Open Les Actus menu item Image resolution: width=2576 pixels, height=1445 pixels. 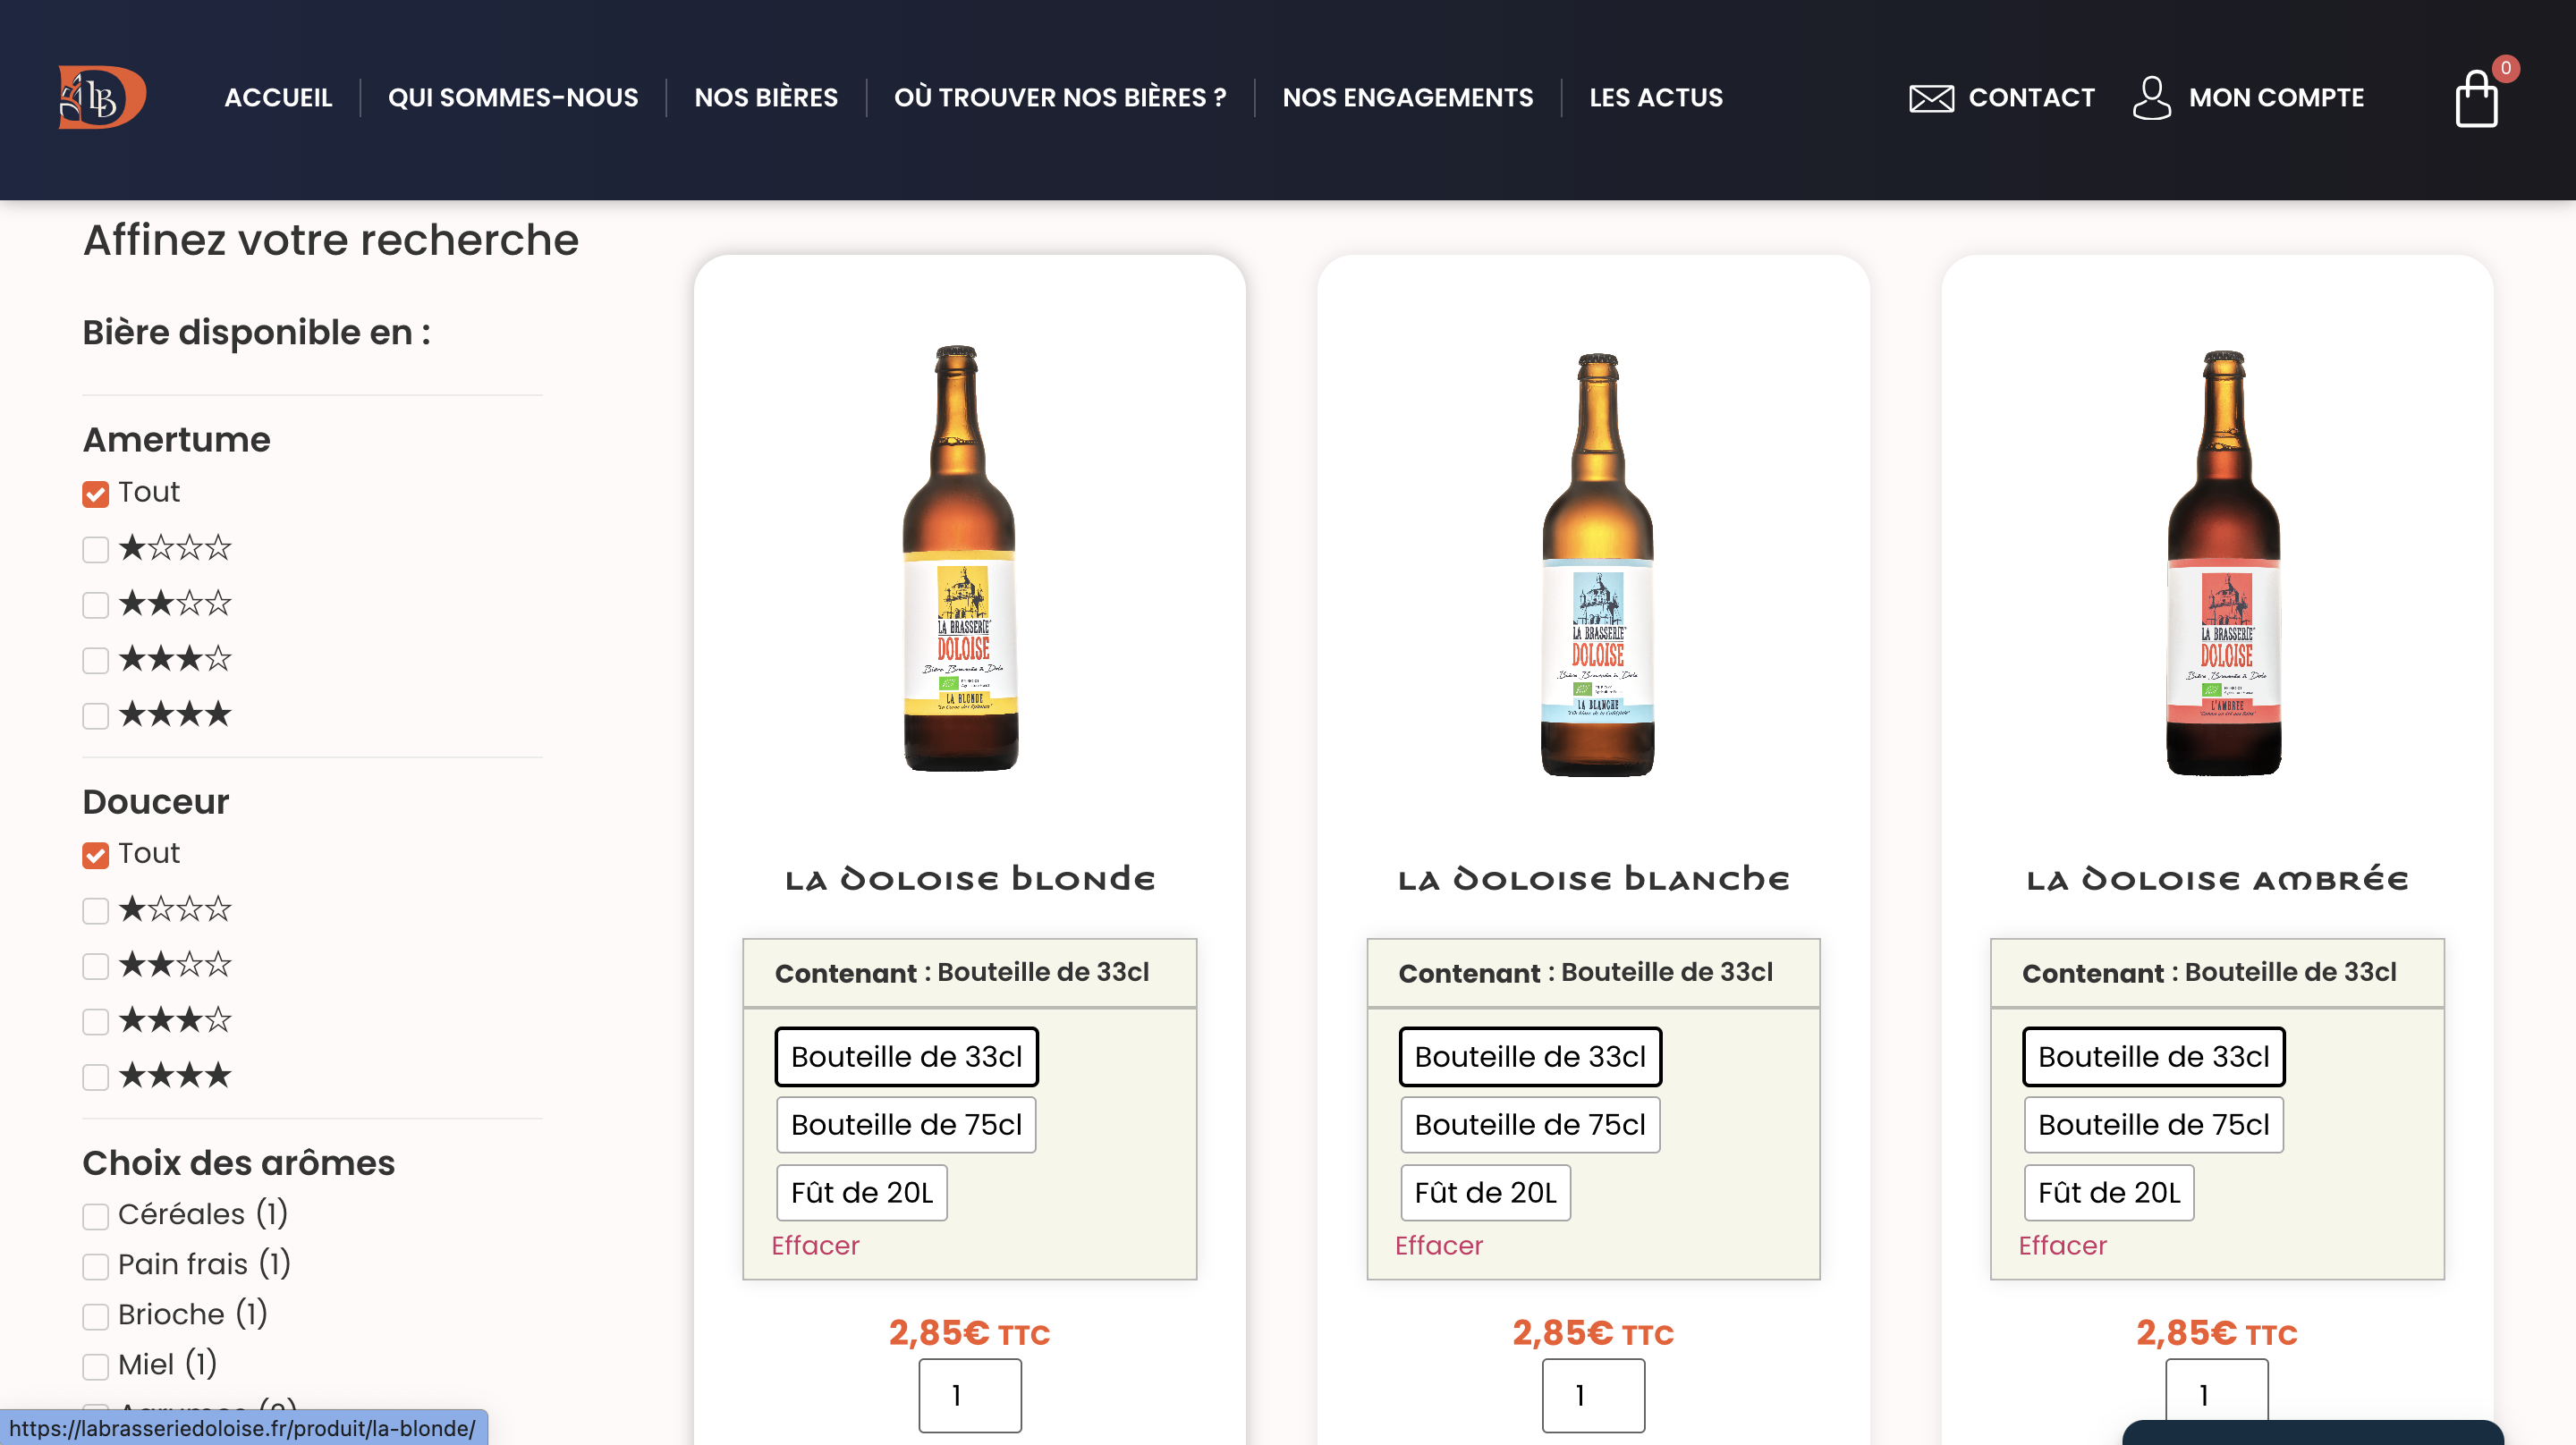(1656, 98)
